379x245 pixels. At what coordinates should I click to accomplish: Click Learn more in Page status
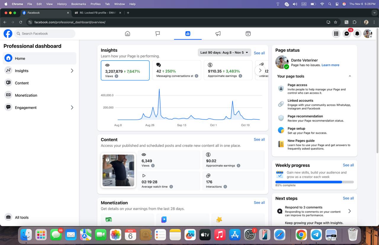click(x=330, y=65)
